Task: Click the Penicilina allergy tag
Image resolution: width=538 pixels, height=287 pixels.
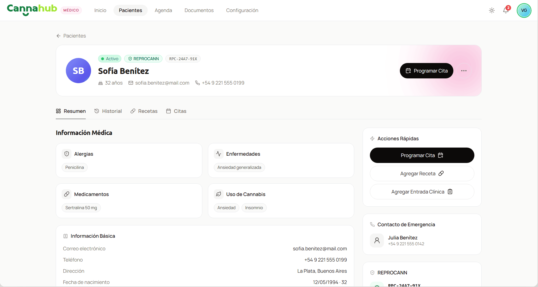Action: point(75,167)
